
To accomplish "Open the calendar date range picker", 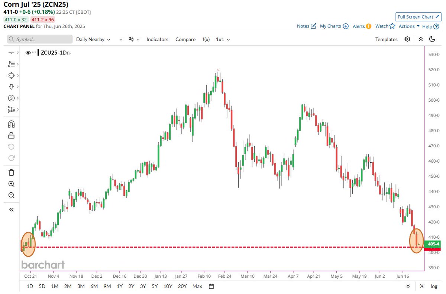I will click(x=211, y=286).
